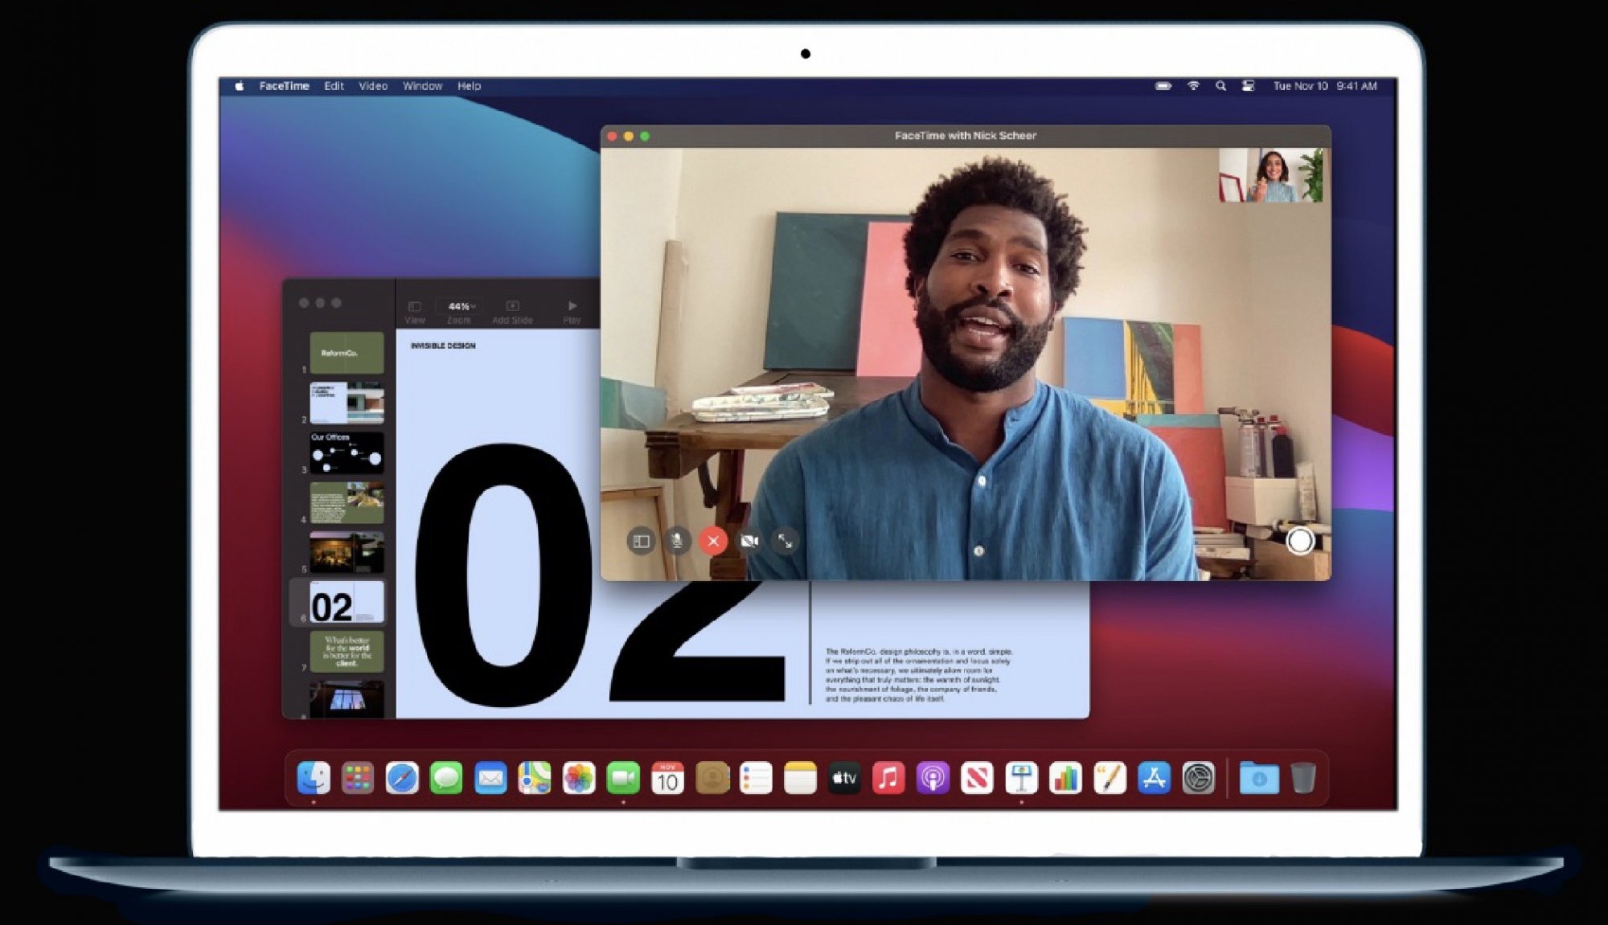Toggle FaceTime sidebar panel button

point(641,541)
